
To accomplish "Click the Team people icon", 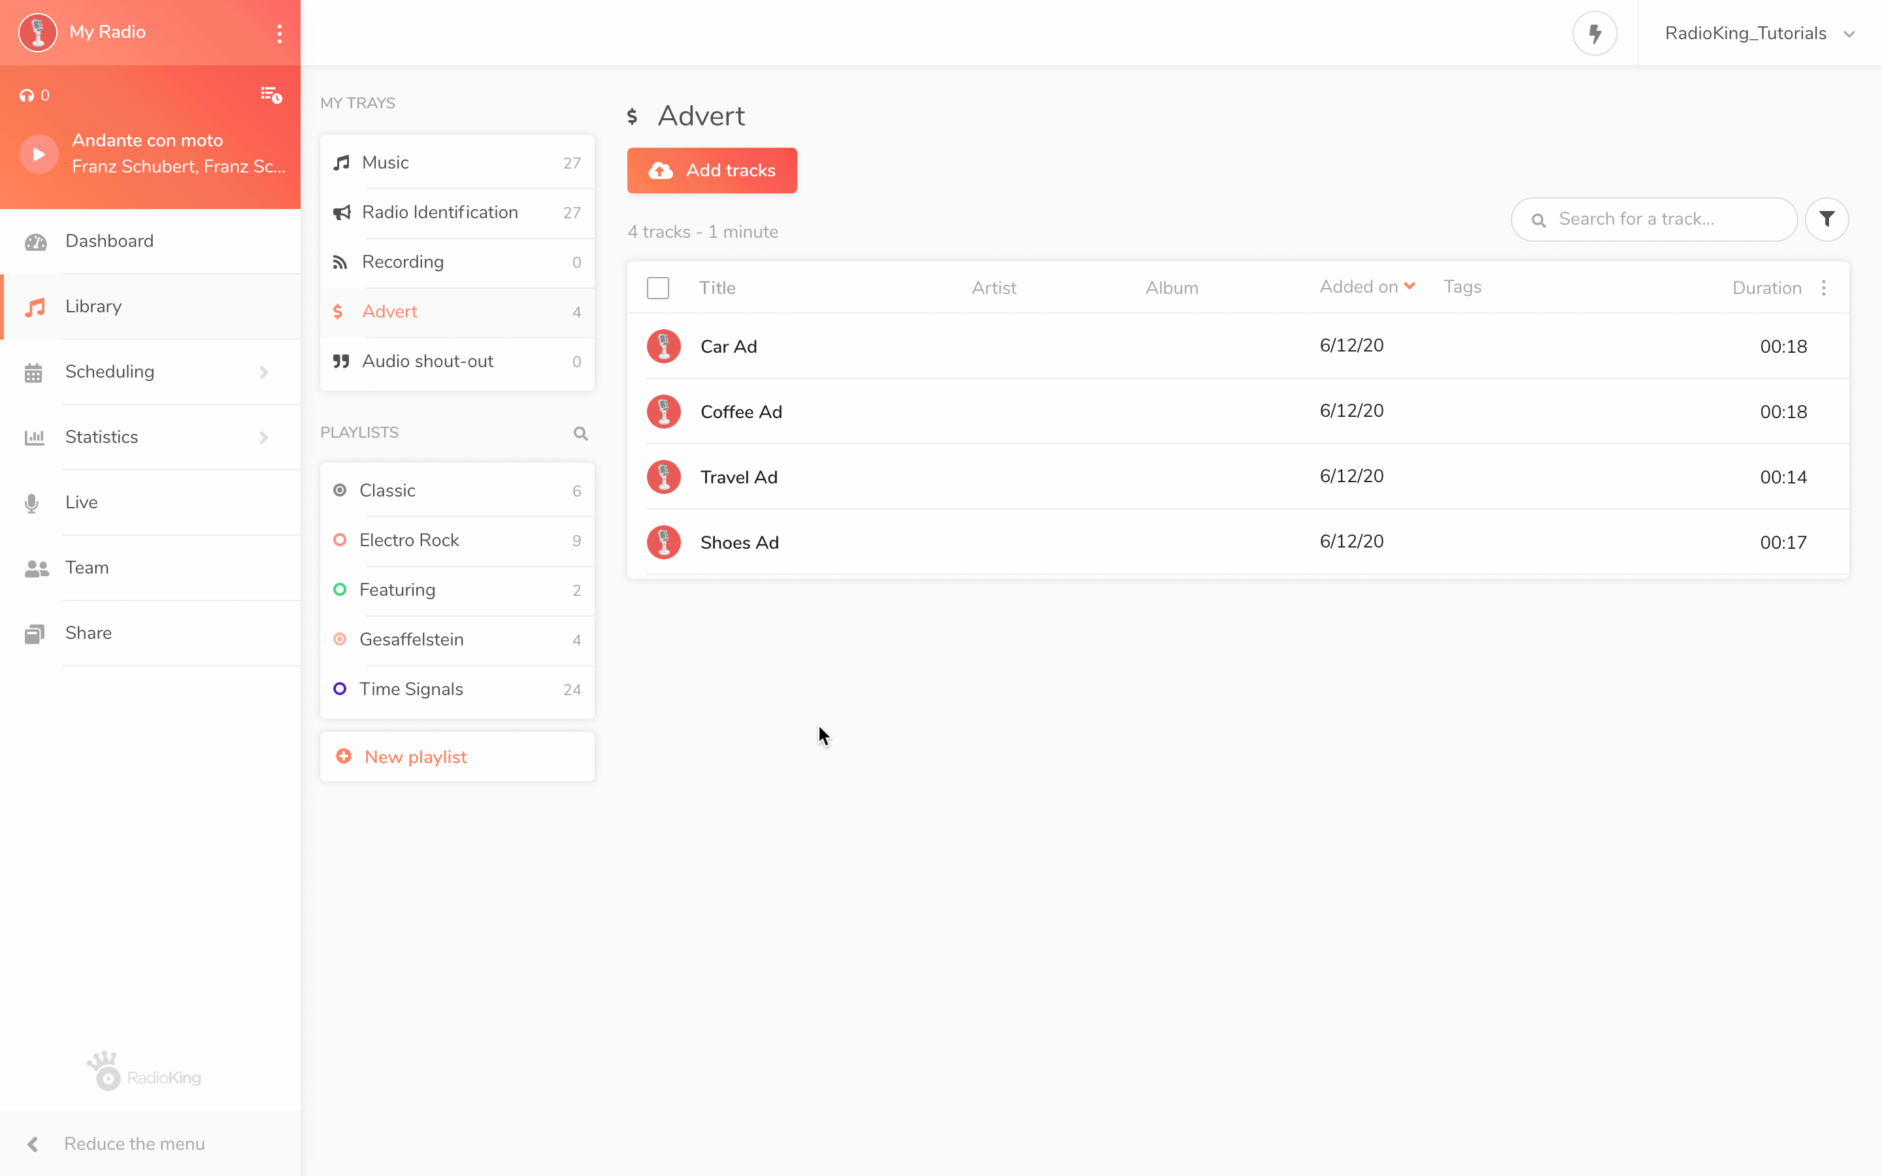I will pos(37,568).
